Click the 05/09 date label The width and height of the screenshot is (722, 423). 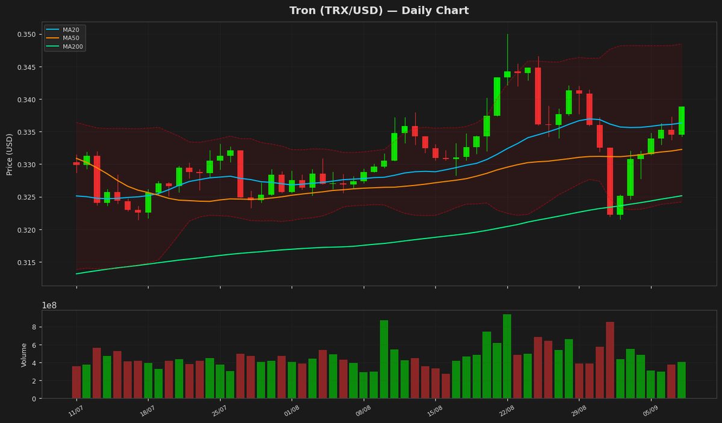click(x=650, y=410)
